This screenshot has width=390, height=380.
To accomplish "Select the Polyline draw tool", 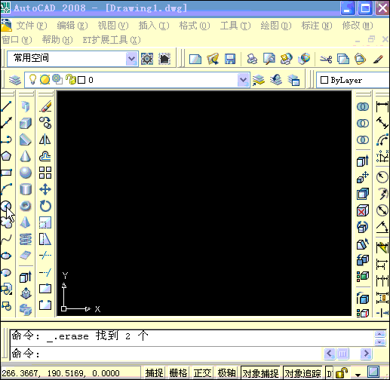I will [6, 139].
